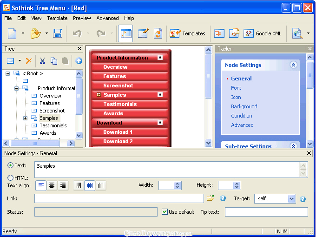The height and width of the screenshot is (237, 316).
Task: Click the scissors cut icon
Action: [x=42, y=61]
